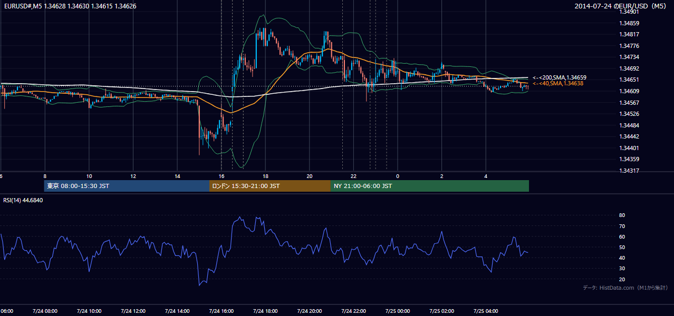674x316 pixels.
Task: Click the 40 SMA label 1.34638
Action: 558,83
